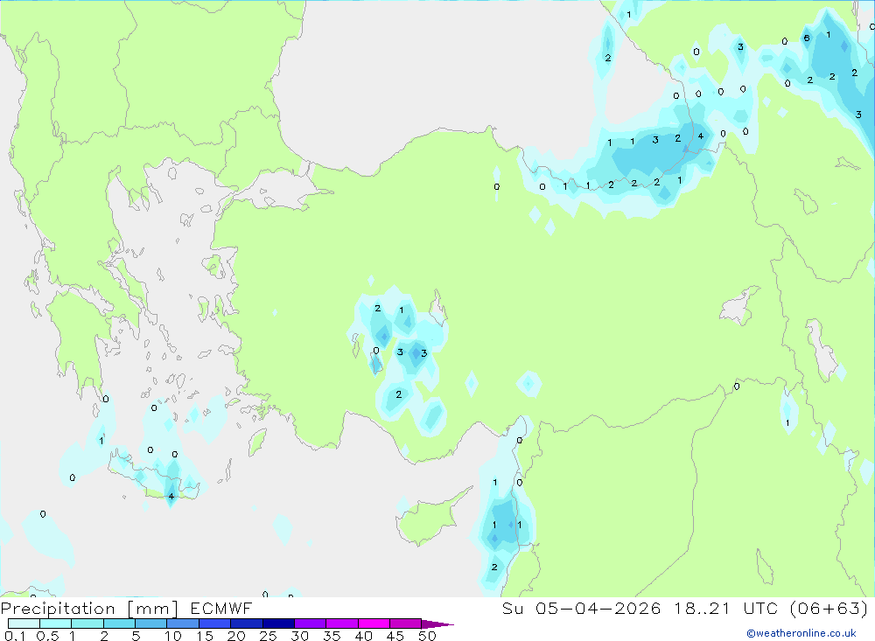Click the legend label '10'
The width and height of the screenshot is (875, 641).
[173, 636]
